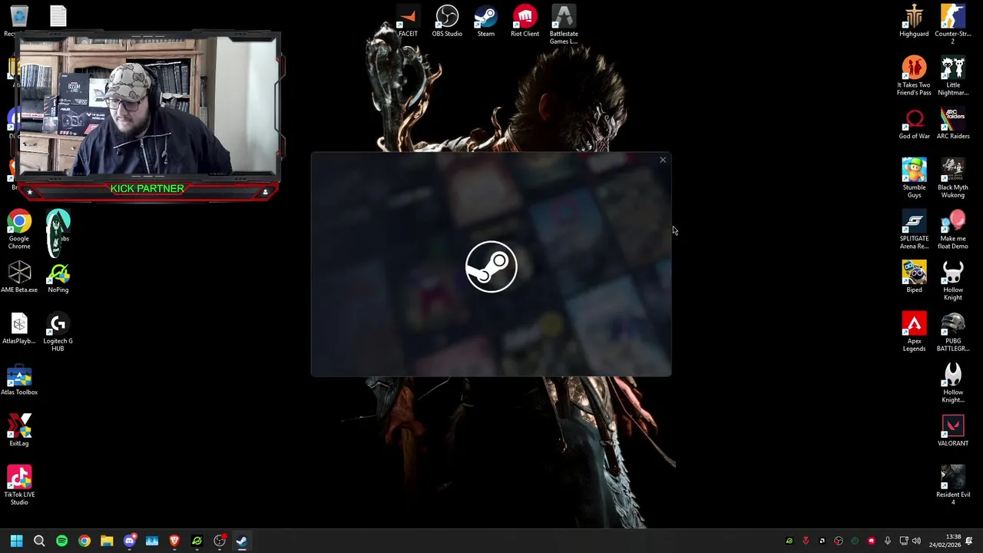This screenshot has height=553, width=983.
Task: Select the text document icon beside Recycle Bin
Action: coord(58,15)
